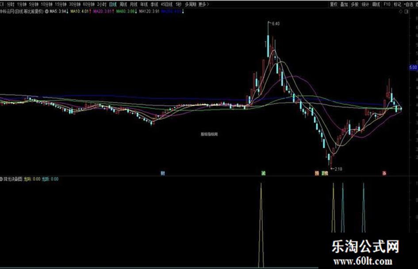
Task: Expand the 更多 periods menu
Action: pyautogui.click(x=203, y=4)
